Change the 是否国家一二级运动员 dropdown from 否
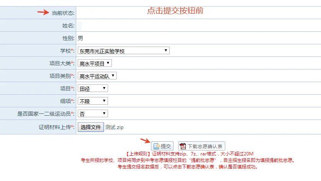This screenshot has height=181, width=321. (x=93, y=114)
